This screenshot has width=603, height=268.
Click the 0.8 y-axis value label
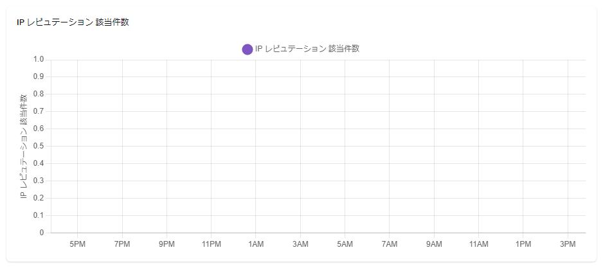coord(38,94)
